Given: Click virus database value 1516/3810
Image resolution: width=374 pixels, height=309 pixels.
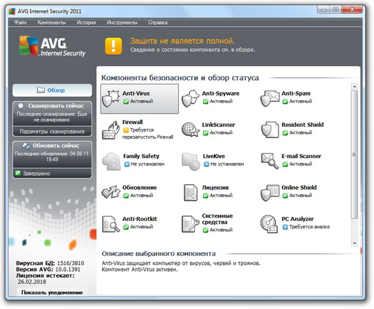Looking at the screenshot, I should pyautogui.click(x=71, y=263).
